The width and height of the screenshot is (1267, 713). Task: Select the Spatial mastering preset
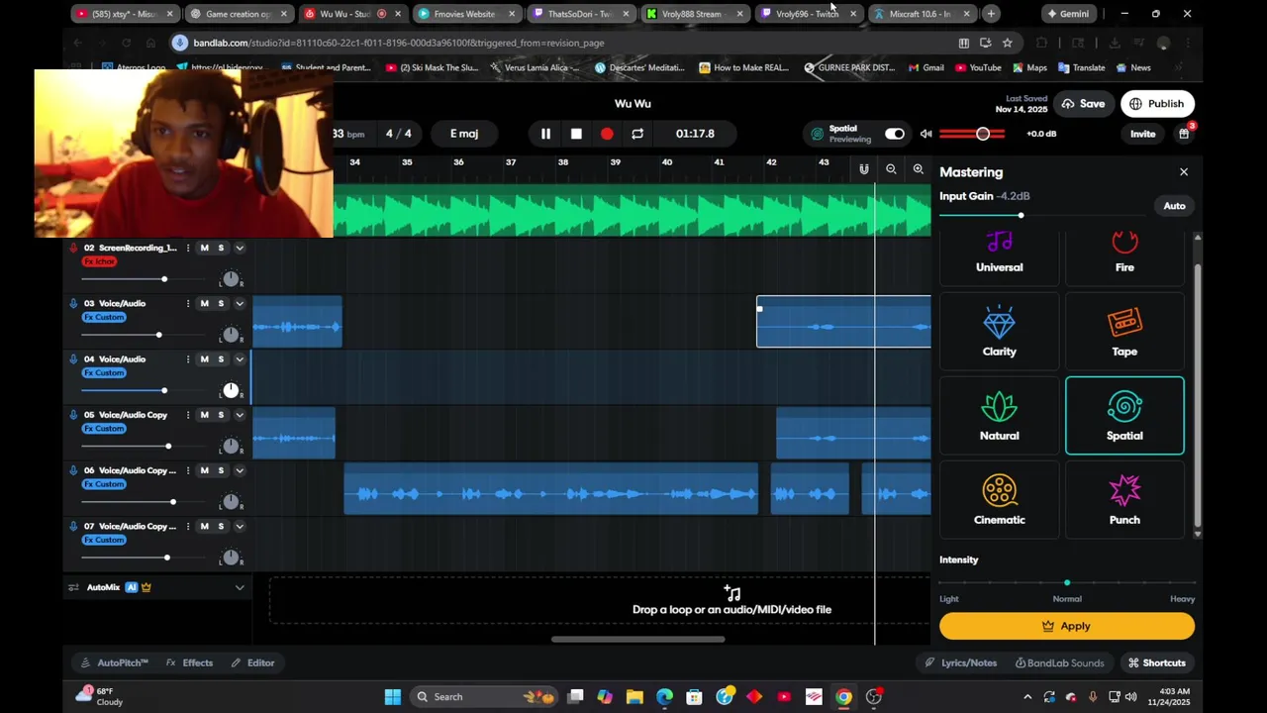[1124, 415]
